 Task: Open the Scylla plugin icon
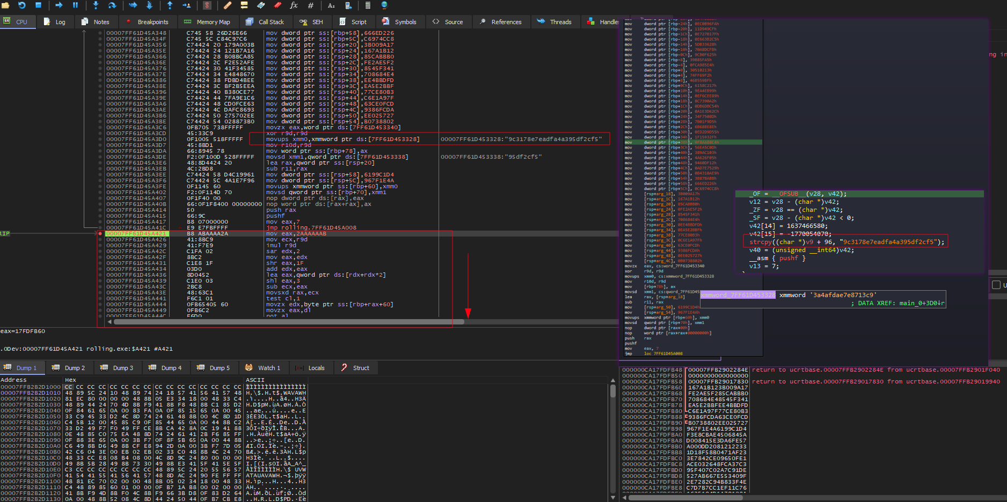[207, 5]
